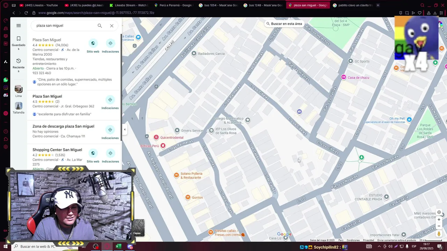Select the Street View pegman

click(x=439, y=234)
